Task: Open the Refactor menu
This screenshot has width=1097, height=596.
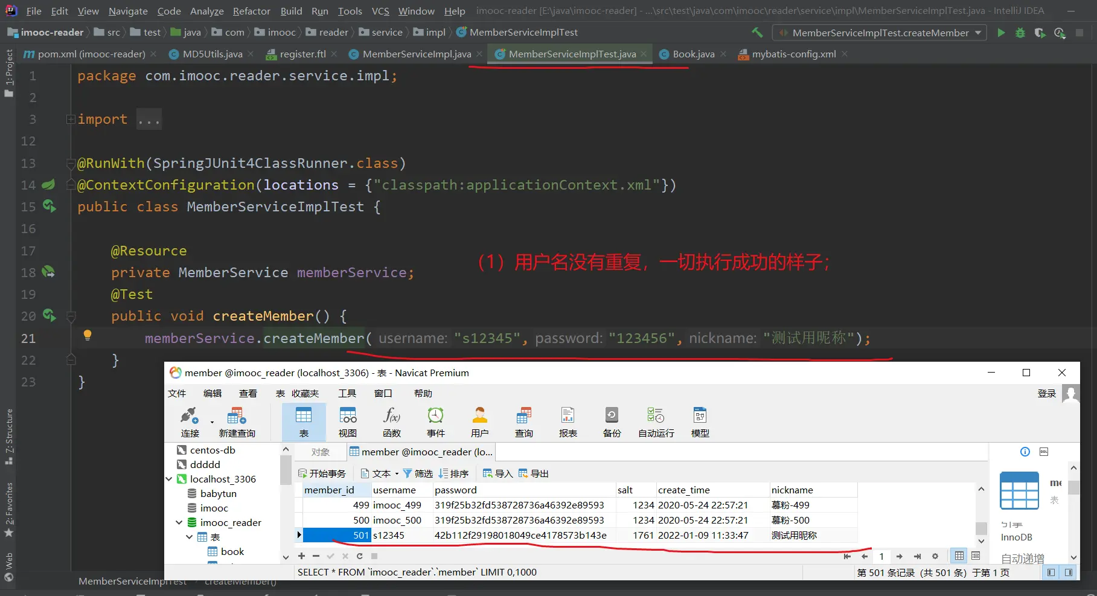Action: [251, 11]
